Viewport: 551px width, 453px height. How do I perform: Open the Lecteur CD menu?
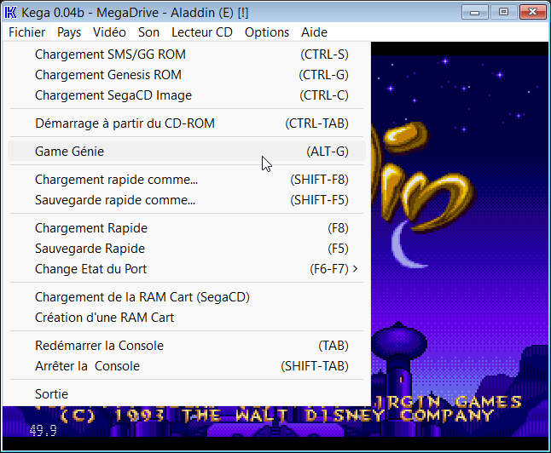(202, 32)
